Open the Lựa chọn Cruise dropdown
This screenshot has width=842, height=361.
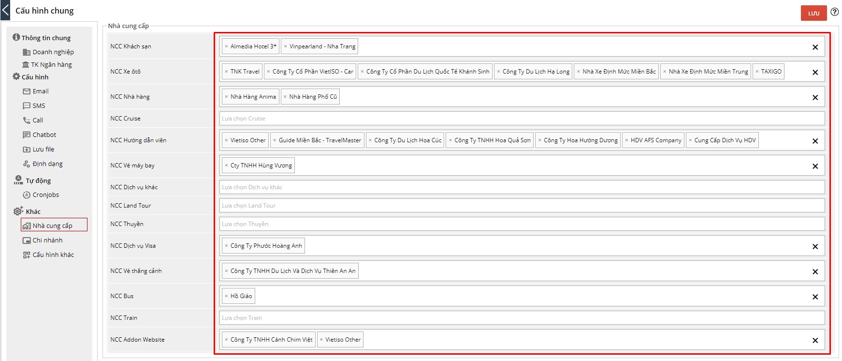click(x=522, y=118)
